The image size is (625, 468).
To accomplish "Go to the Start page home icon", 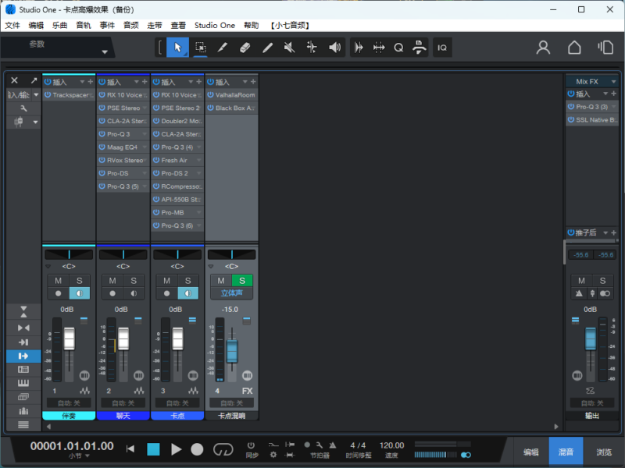I will click(x=574, y=48).
